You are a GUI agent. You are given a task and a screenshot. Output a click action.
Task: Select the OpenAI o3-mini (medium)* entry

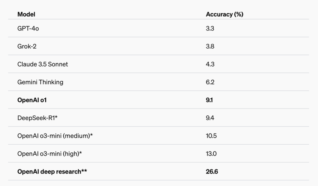tap(55, 136)
